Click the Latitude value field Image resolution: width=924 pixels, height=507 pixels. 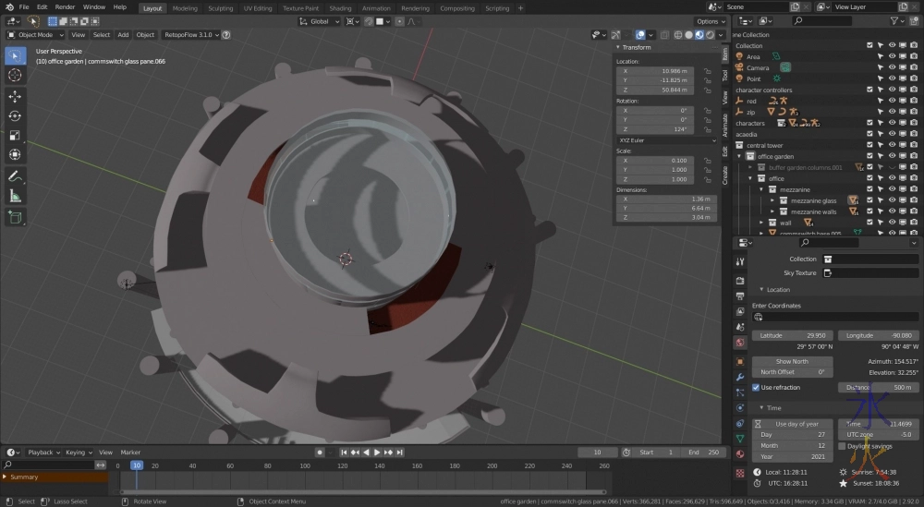[x=792, y=335]
